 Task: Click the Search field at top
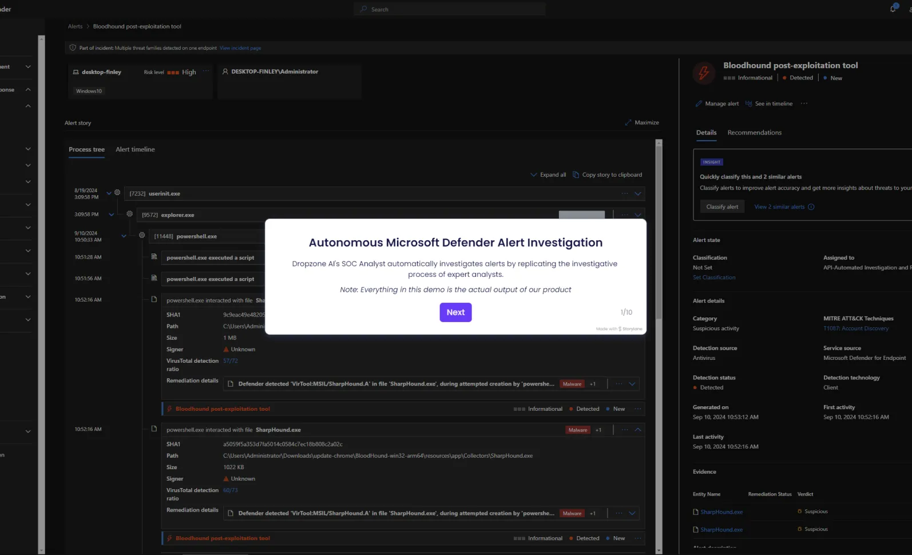pos(449,9)
